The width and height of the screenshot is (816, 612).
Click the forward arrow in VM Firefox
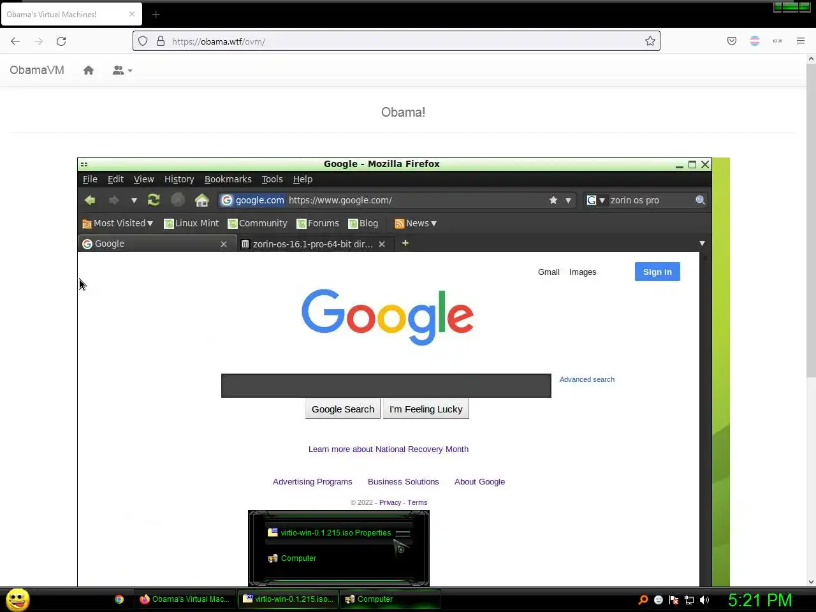pyautogui.click(x=113, y=200)
